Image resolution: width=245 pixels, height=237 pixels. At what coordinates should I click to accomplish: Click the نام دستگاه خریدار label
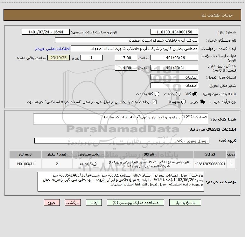[x=221, y=41]
